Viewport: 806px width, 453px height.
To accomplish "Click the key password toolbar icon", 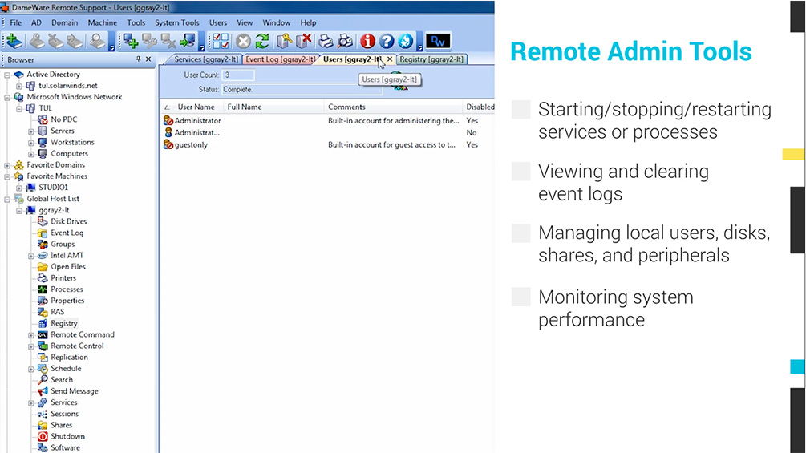I will coord(284,41).
